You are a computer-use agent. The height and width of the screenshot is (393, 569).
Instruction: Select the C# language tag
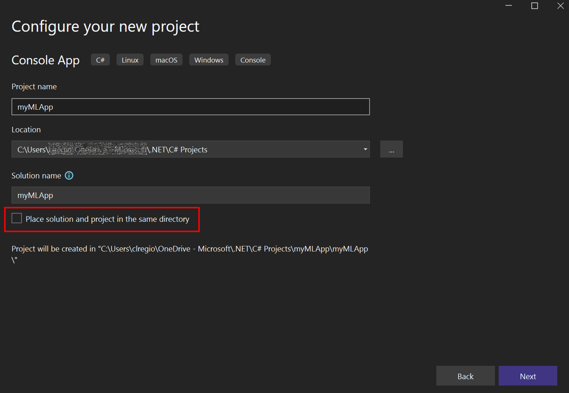pos(100,60)
